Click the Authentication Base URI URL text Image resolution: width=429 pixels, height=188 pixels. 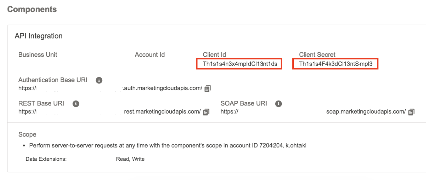(163, 88)
